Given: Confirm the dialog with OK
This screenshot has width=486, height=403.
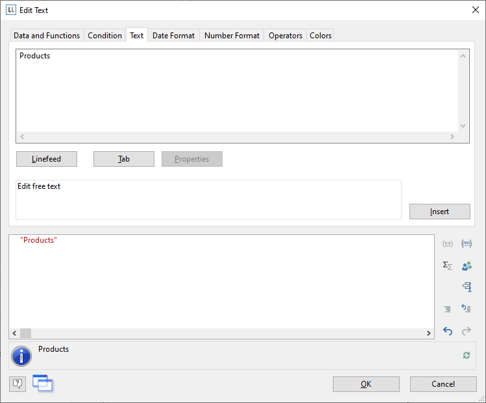Looking at the screenshot, I should 366,384.
